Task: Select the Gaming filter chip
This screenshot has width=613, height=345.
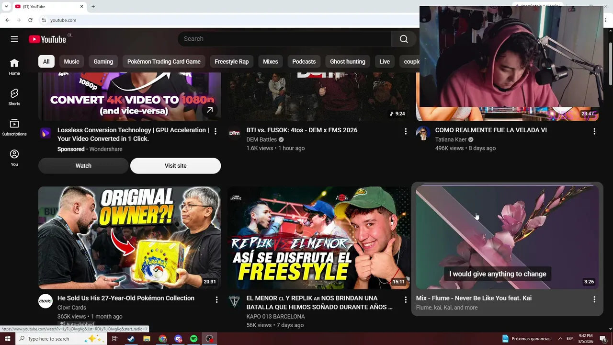Action: pyautogui.click(x=103, y=61)
